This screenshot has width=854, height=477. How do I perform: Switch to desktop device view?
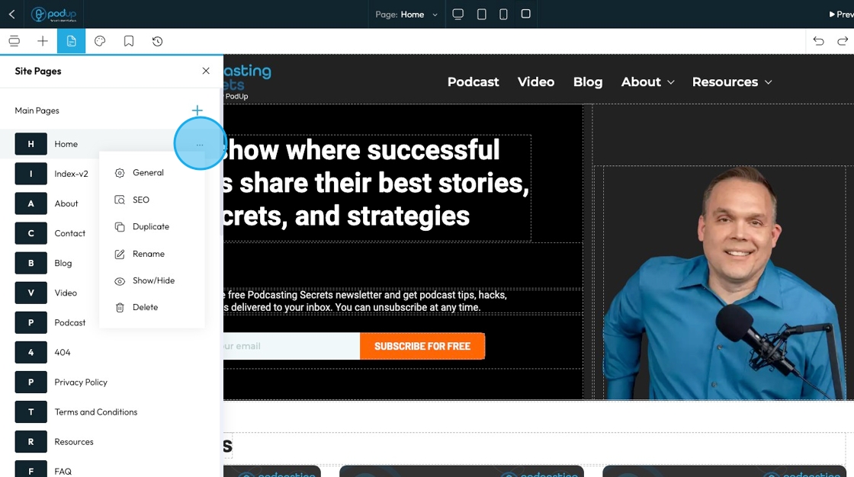point(458,14)
